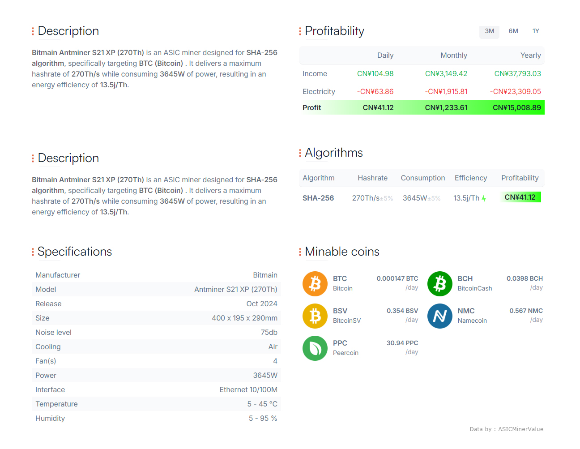580x449 pixels.
Task: Select the daily profit CN¥41.12 cell
Action: 378,107
